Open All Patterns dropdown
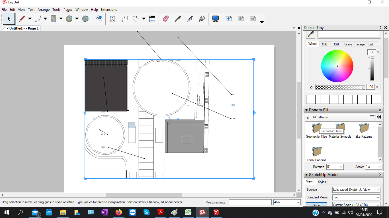The height and width of the screenshot is (218, 389). (x=322, y=117)
